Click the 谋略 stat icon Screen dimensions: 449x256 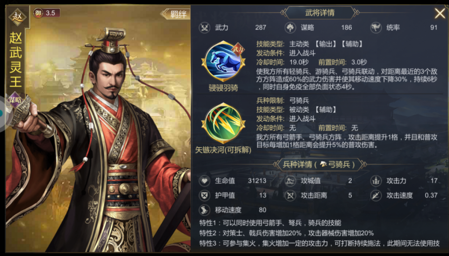290,28
